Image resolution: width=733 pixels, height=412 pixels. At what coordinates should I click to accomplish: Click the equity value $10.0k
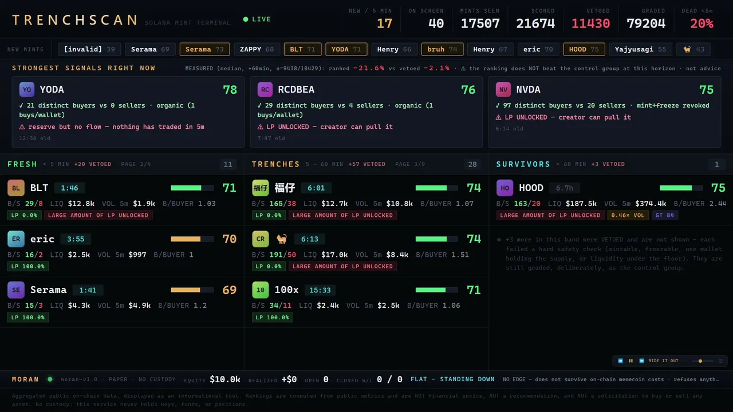coord(225,379)
